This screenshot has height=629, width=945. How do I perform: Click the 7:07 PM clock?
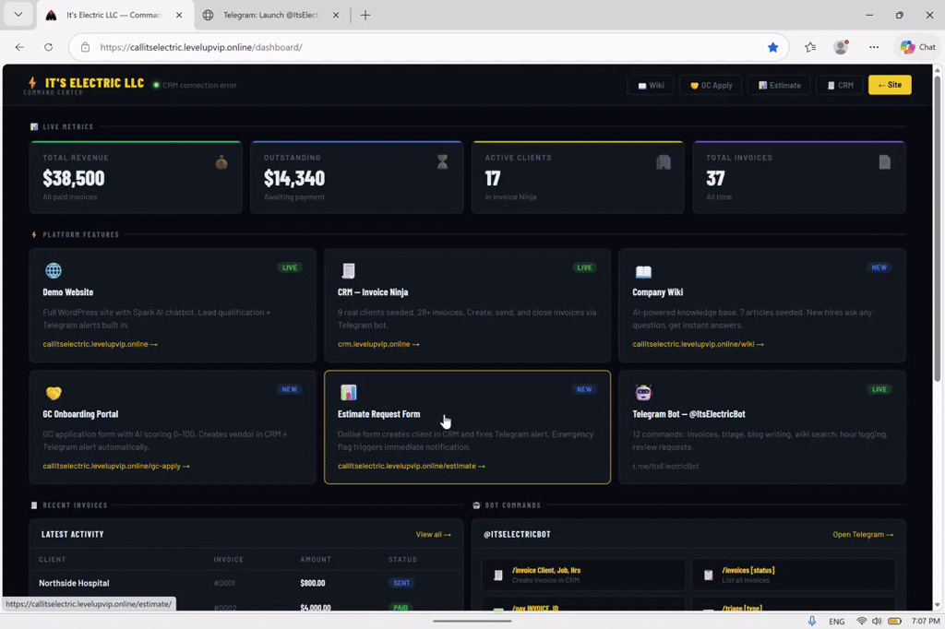click(925, 622)
